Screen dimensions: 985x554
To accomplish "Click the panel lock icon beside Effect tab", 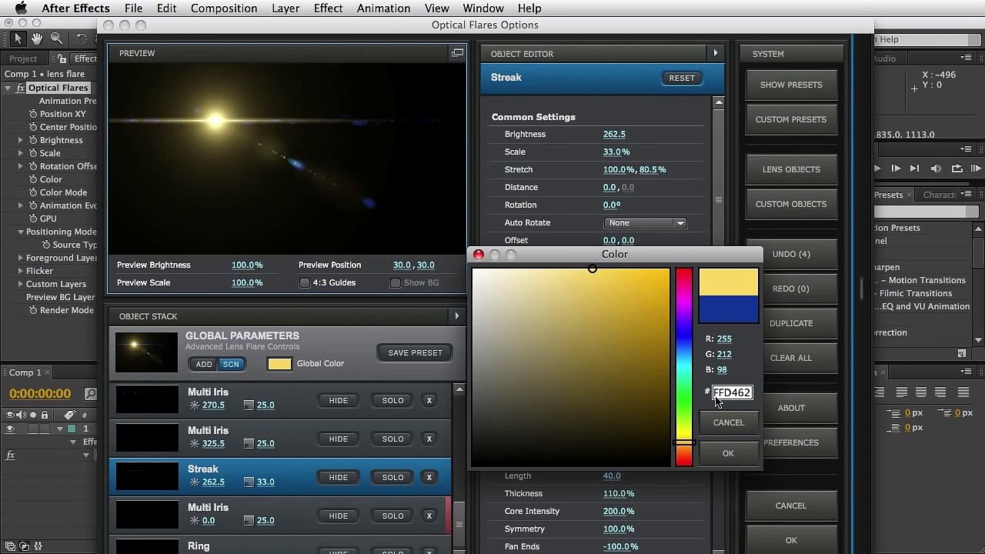I will [x=63, y=58].
